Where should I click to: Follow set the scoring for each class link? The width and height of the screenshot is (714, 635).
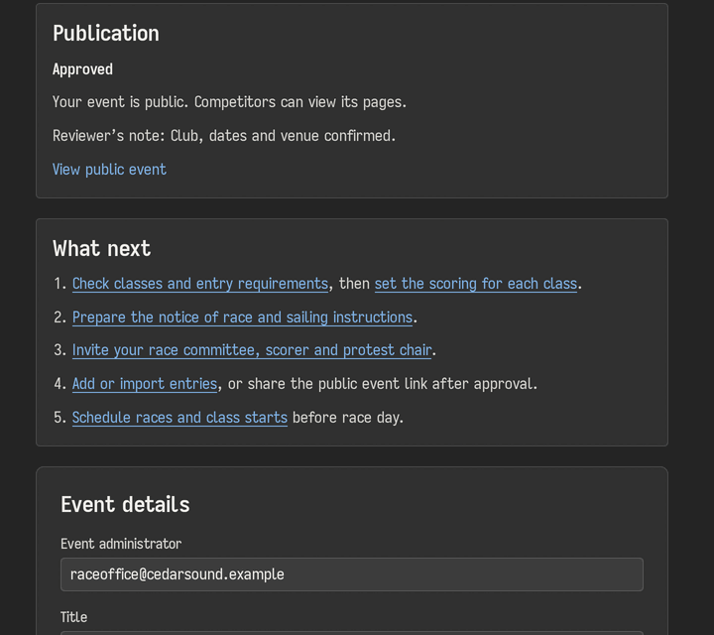pyautogui.click(x=476, y=284)
